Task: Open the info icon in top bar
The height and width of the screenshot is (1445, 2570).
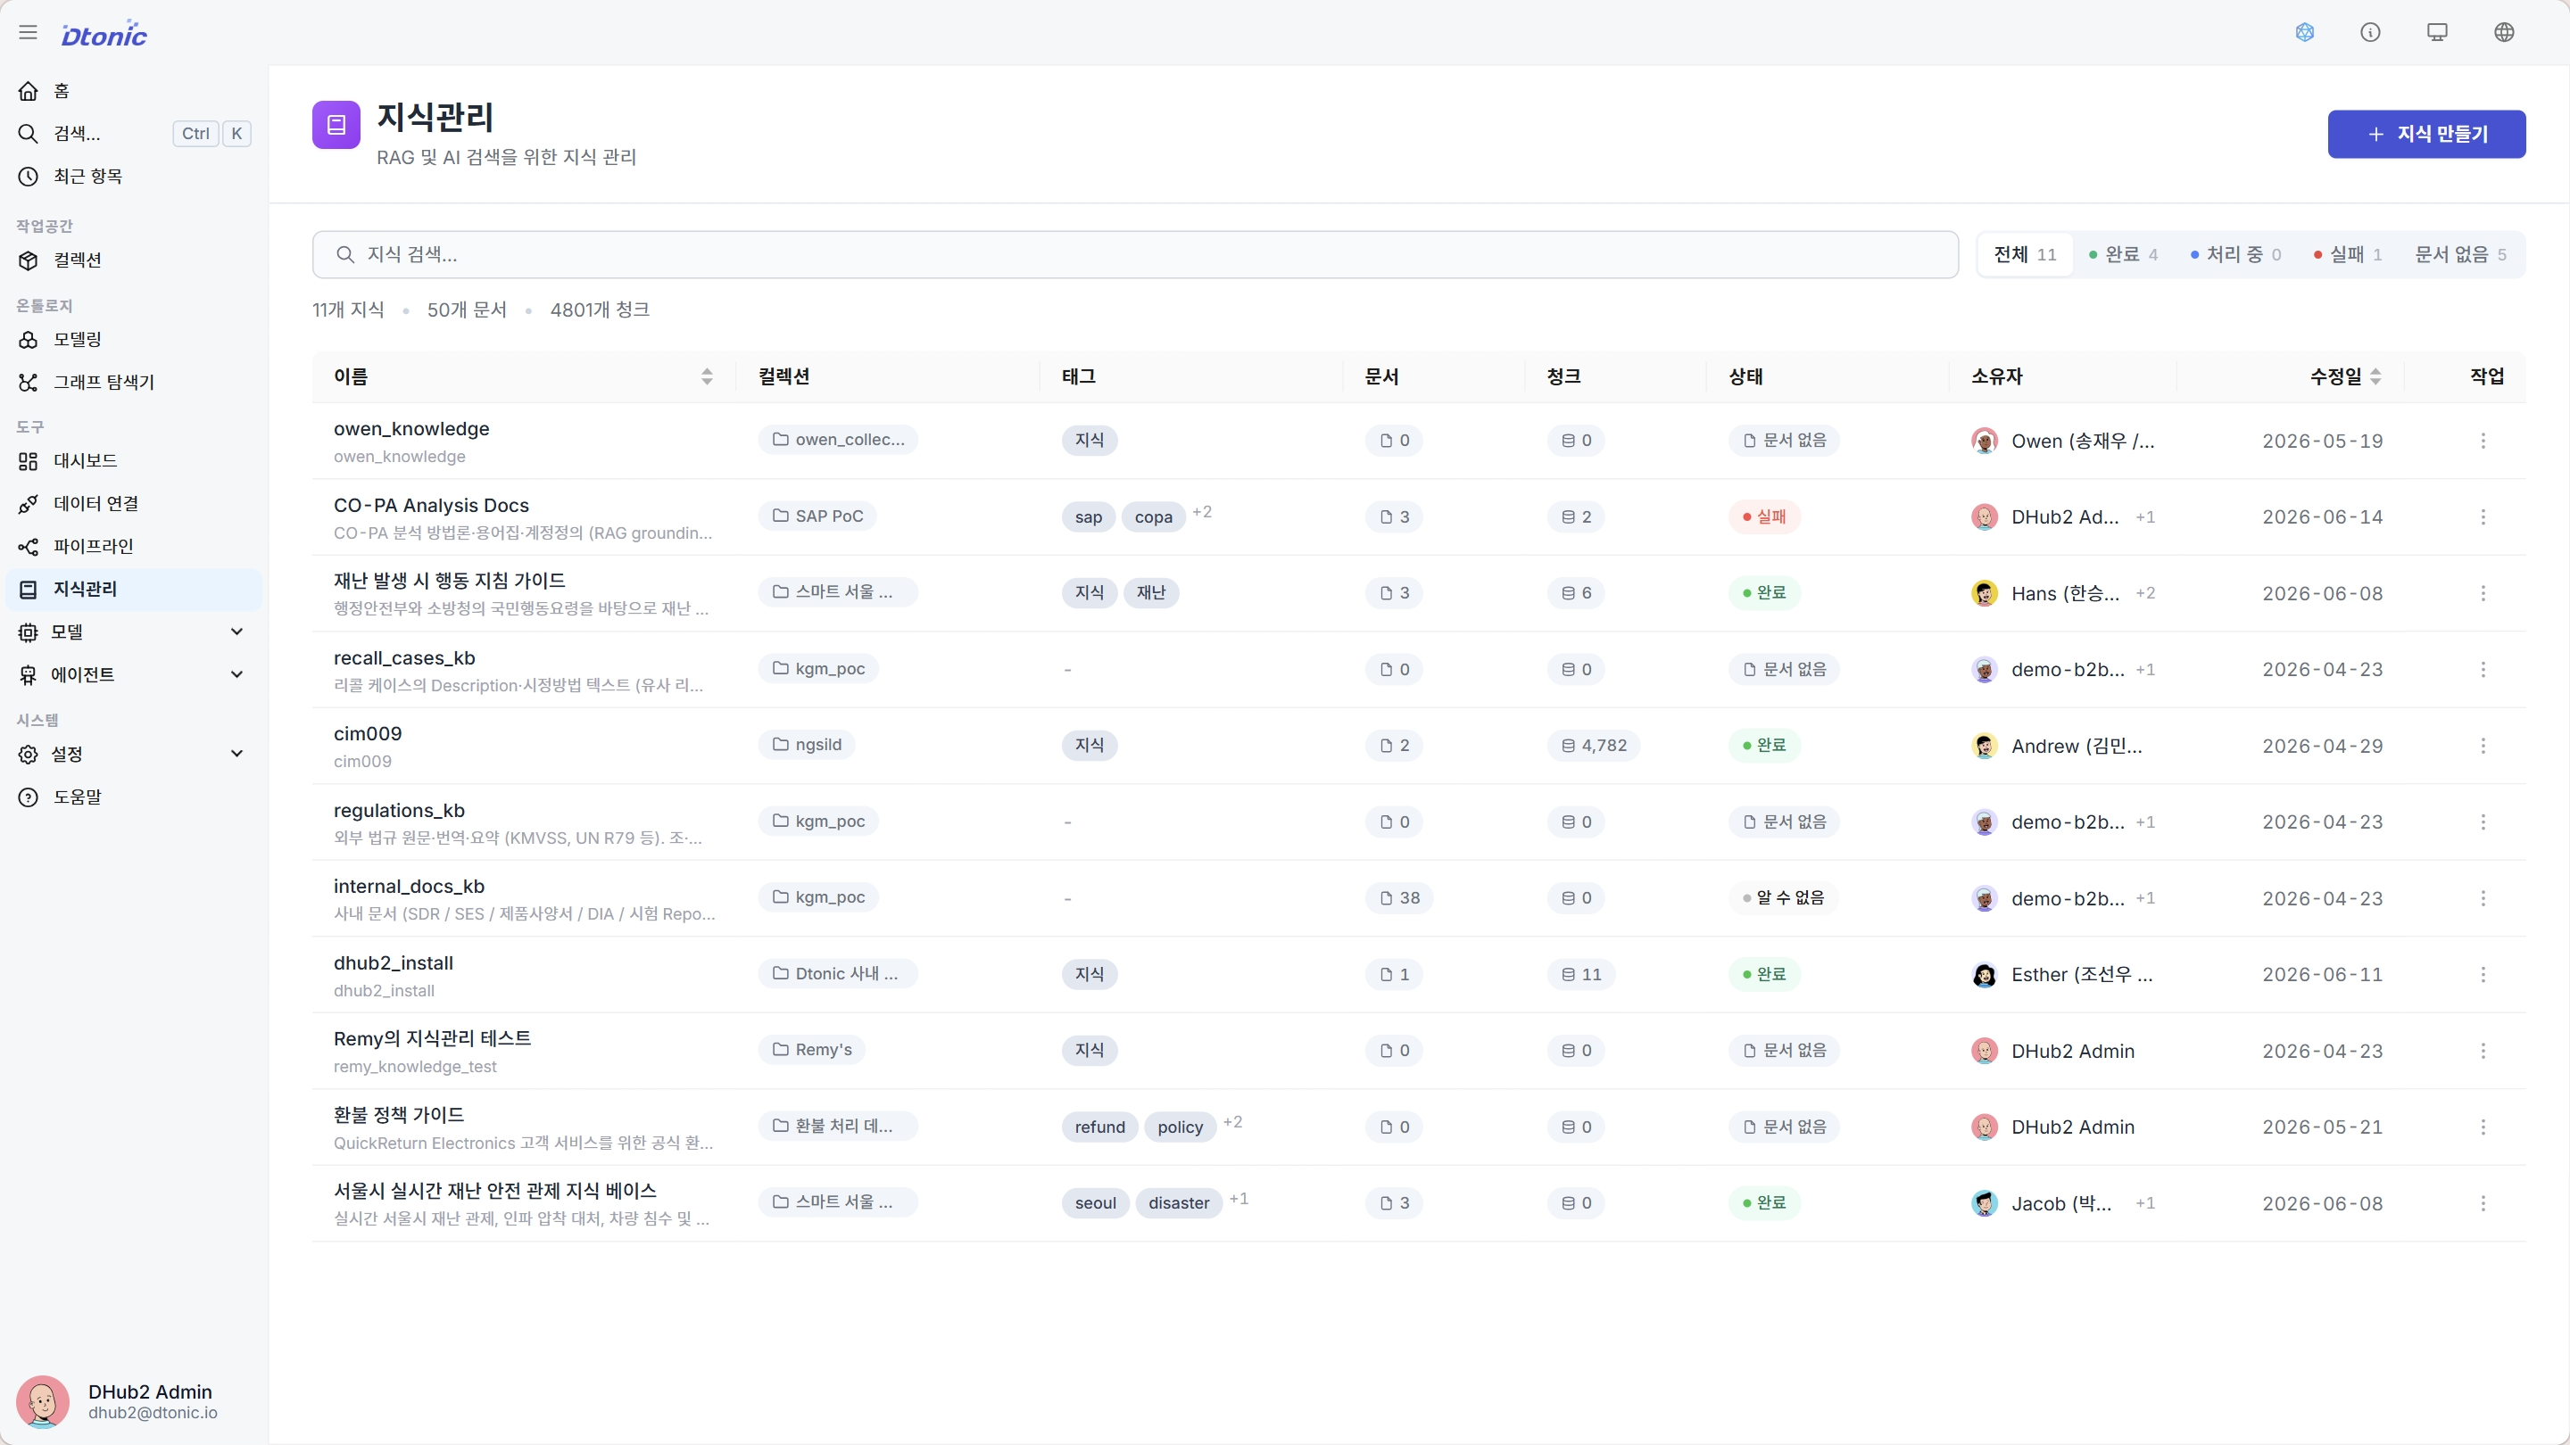Action: [x=2370, y=33]
